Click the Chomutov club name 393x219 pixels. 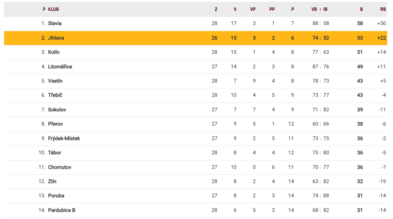coord(59,167)
